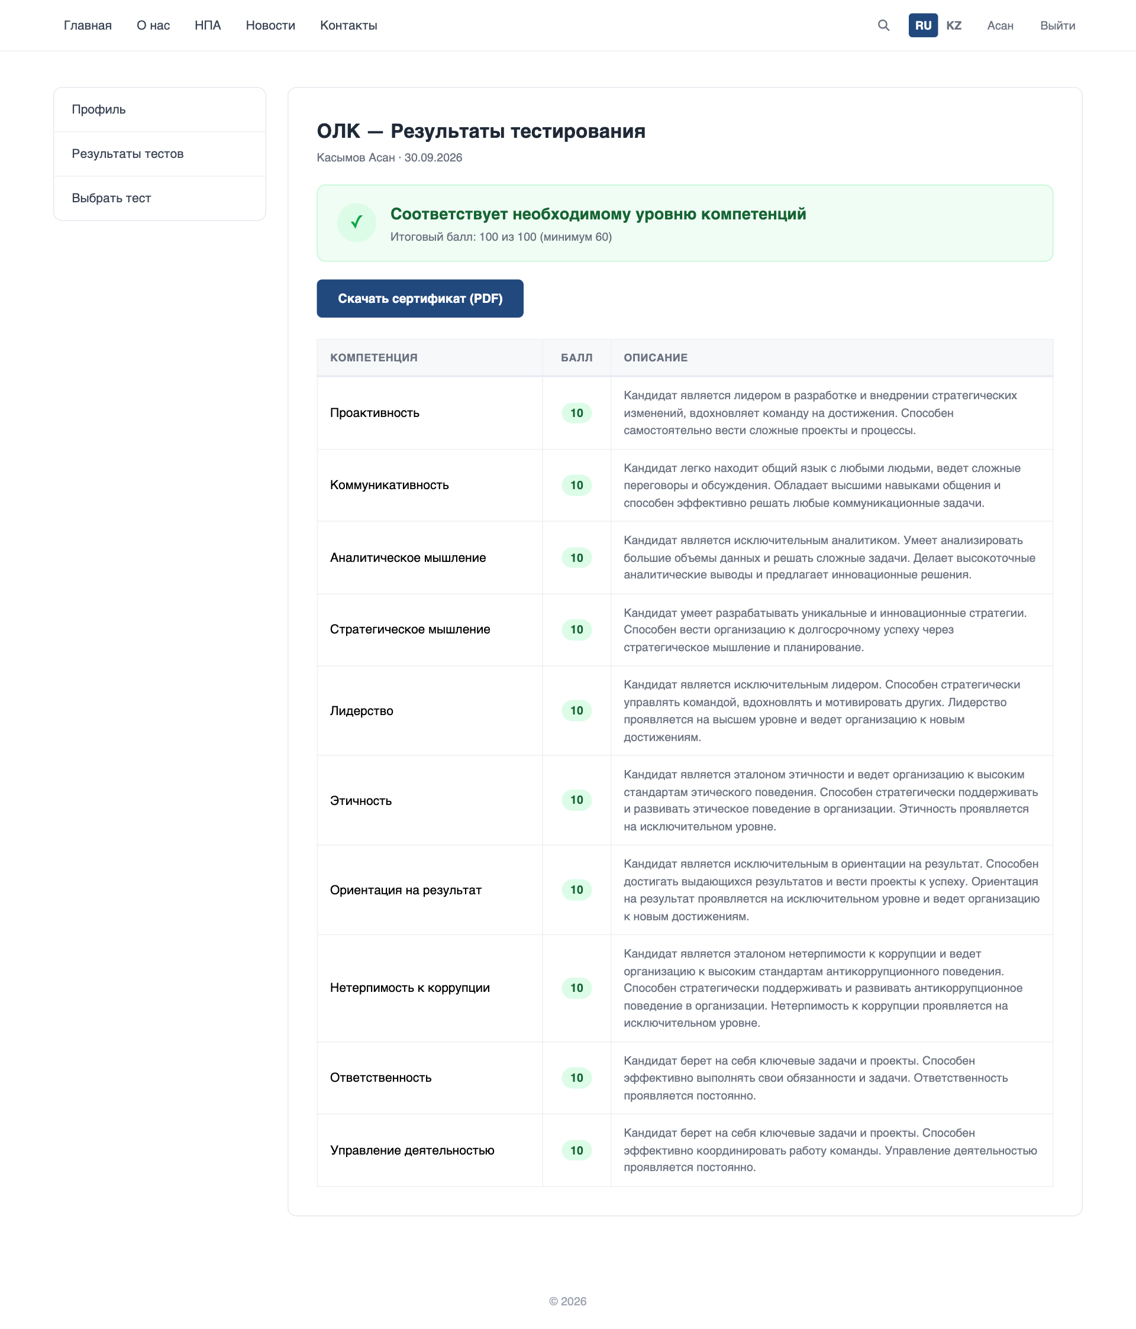Screen dimensions: 1136x1329
Task: Click score badge 10 for Проактивность
Action: 576,413
